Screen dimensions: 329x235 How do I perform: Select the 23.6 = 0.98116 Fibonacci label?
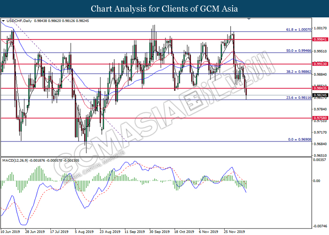[x=298, y=98]
